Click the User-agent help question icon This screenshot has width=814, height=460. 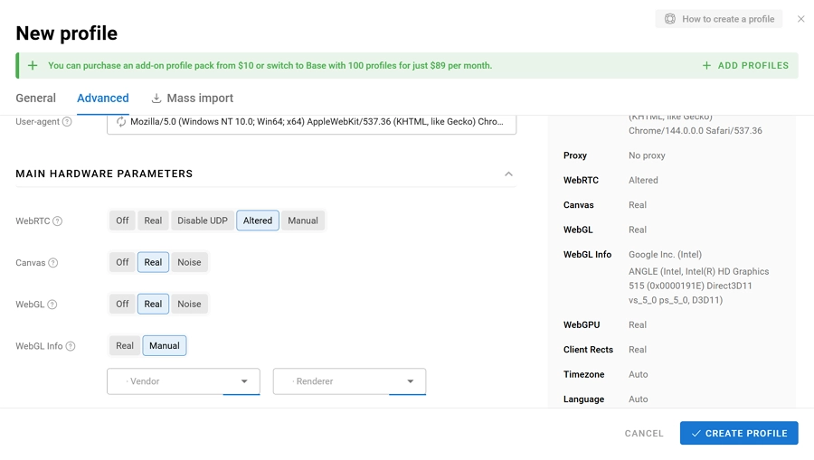pos(67,122)
